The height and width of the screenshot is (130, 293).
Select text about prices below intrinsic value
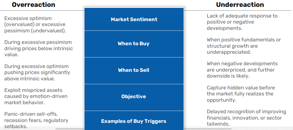click(x=39, y=48)
